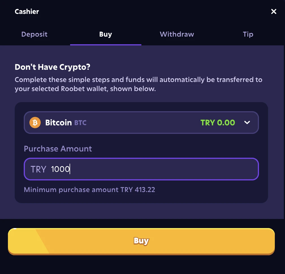Click the BTC ticker label

80,123
